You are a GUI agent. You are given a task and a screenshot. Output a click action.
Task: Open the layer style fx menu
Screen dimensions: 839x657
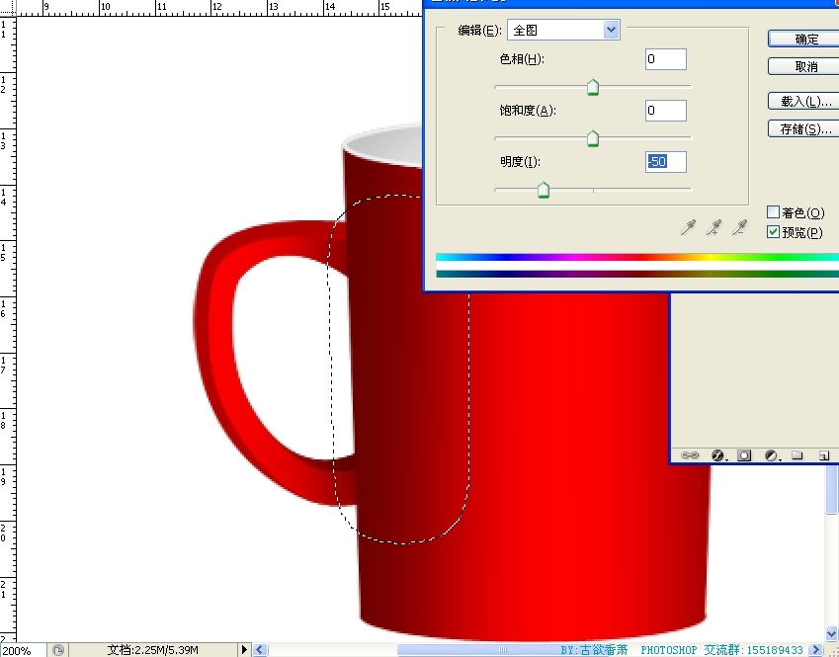point(717,455)
